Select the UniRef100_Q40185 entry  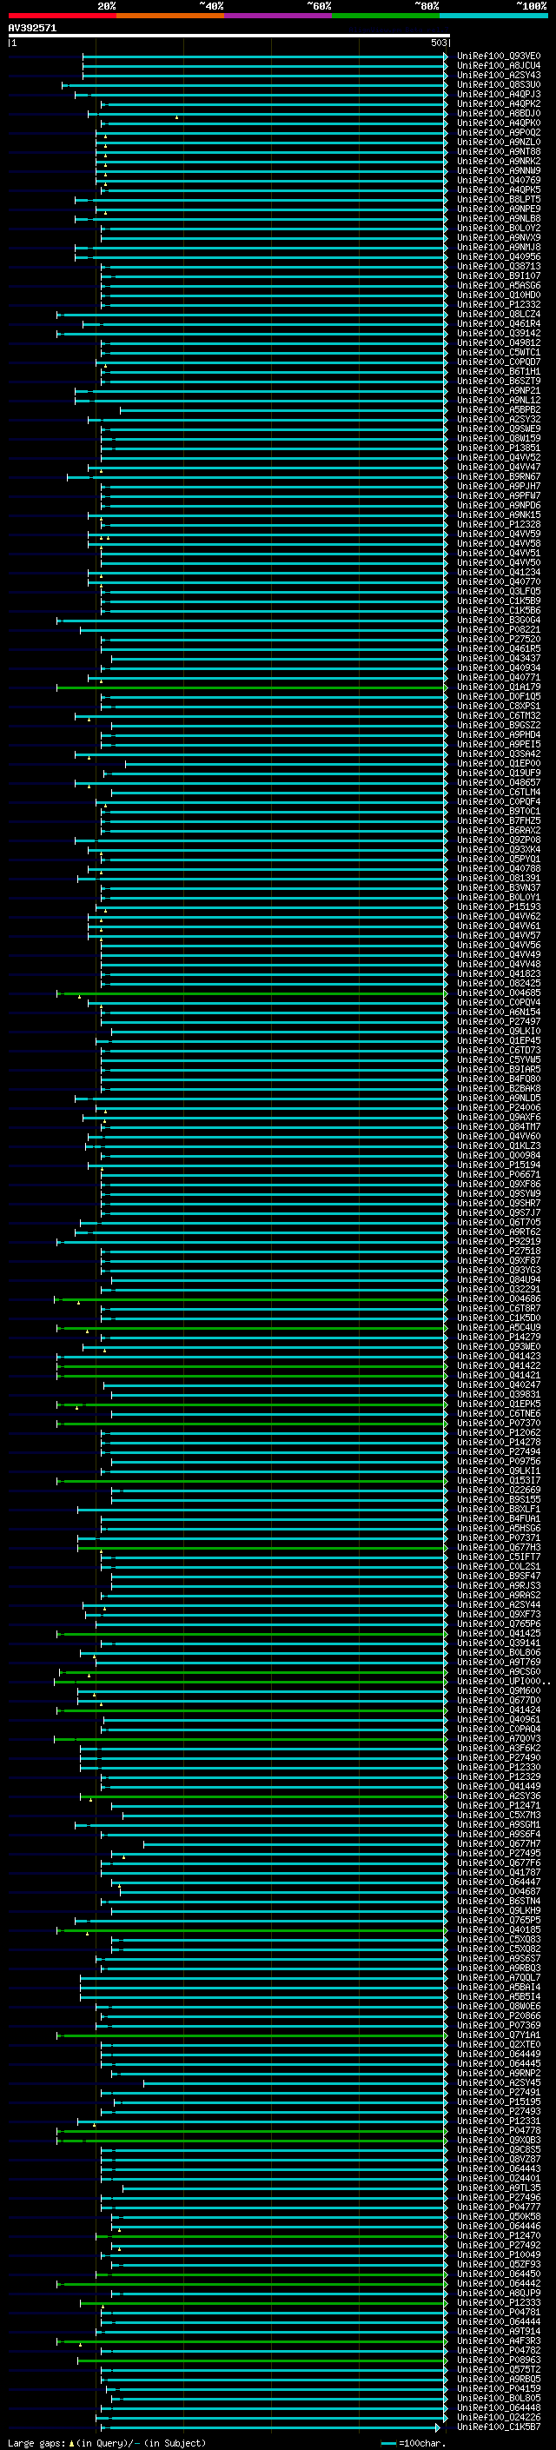coord(499,1929)
